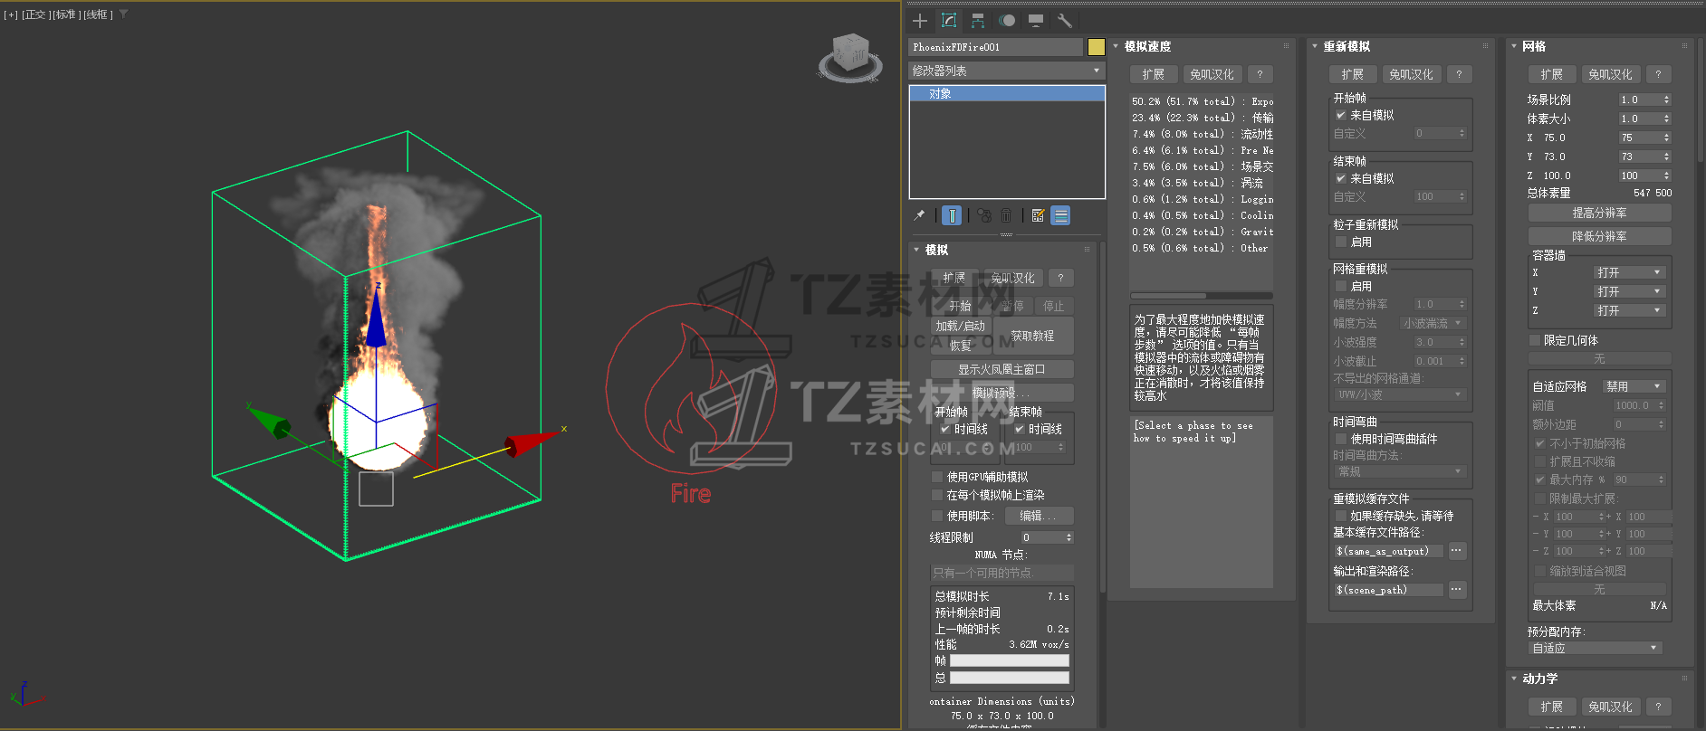Screen dimensions: 1706x731
Task: Open 模拟预设... presets
Action: pyautogui.click(x=1002, y=393)
